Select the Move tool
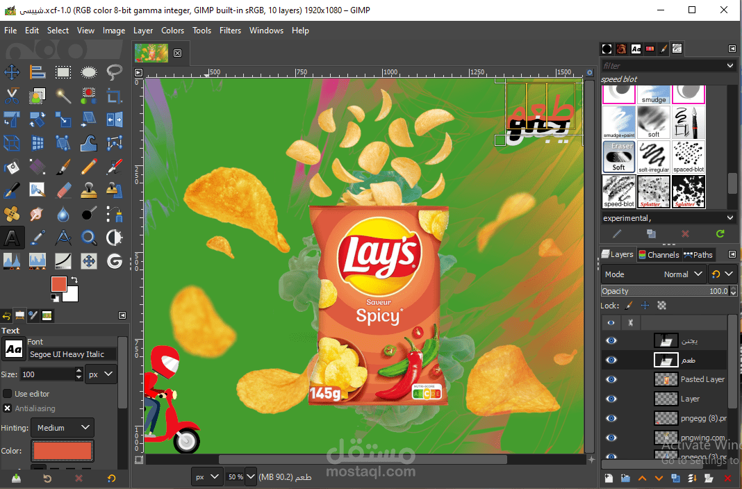 (x=12, y=72)
